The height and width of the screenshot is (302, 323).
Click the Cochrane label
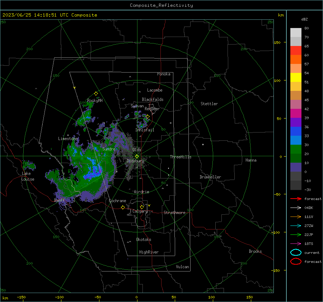tap(117, 201)
